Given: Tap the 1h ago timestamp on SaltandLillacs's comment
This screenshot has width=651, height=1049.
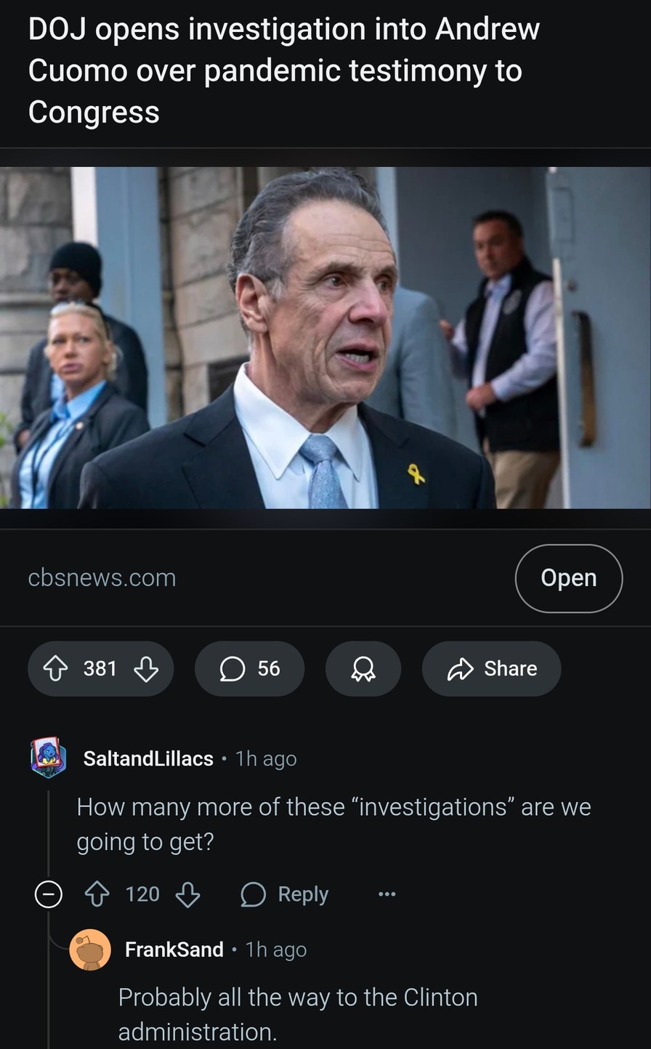Looking at the screenshot, I should [266, 758].
